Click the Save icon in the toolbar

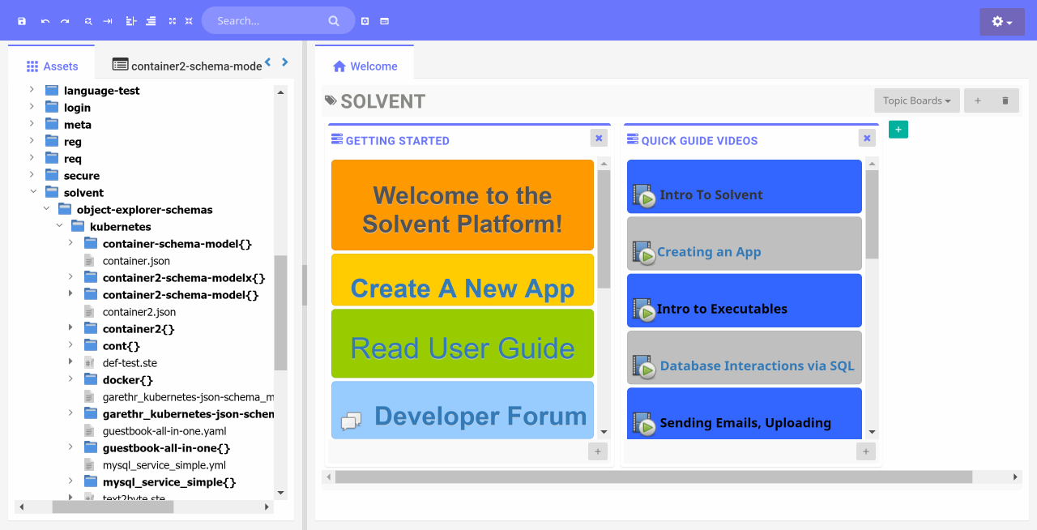[22, 21]
